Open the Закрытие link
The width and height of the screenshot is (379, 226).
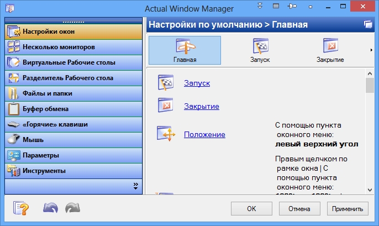[201, 106]
